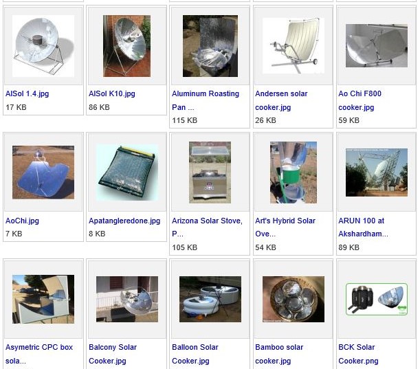Follow the AlSol 1.4.jpg file link
Viewport: 420px width, 369px height.
[x=27, y=93]
